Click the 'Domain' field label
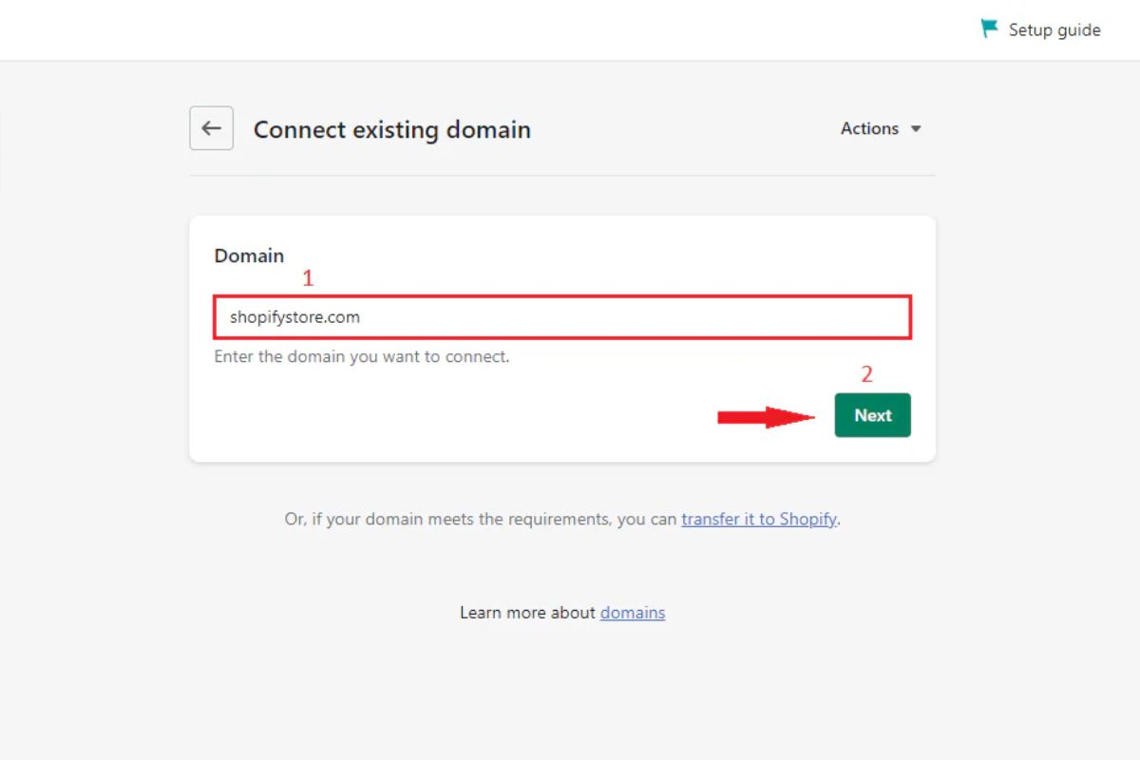 pos(249,256)
